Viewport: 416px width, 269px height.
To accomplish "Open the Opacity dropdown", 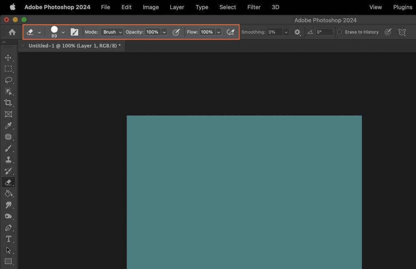I will point(164,32).
